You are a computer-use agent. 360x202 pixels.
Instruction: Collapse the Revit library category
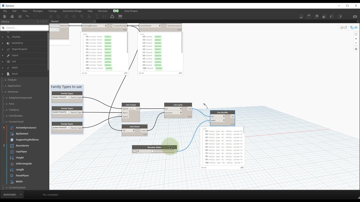(3, 74)
